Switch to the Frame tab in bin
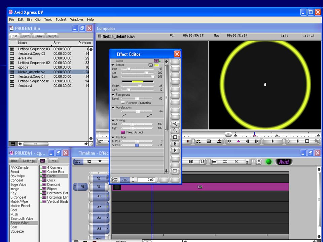 [x=38, y=36]
